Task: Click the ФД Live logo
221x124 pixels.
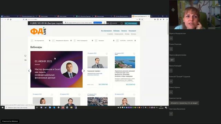Action: (x=38, y=31)
